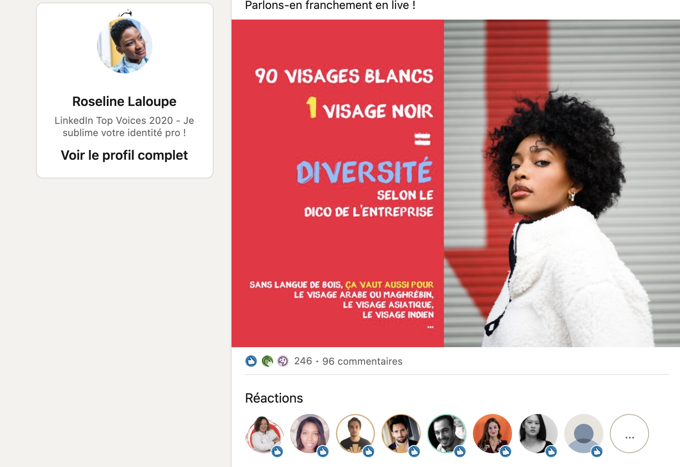The height and width of the screenshot is (467, 680).
Task: Open the second reactor's avatar
Action: pos(310,434)
